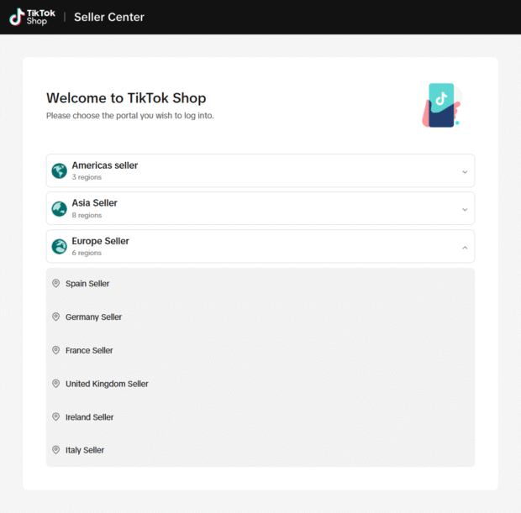Click the Europe globe icon
This screenshot has width=521, height=513.
pyautogui.click(x=59, y=247)
